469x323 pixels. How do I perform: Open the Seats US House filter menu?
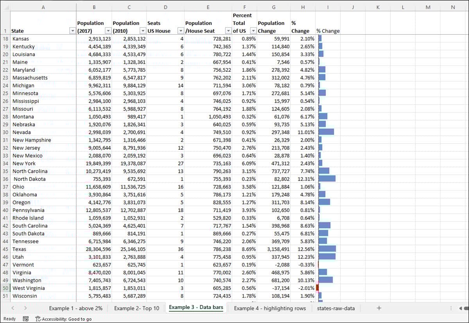tap(181, 30)
